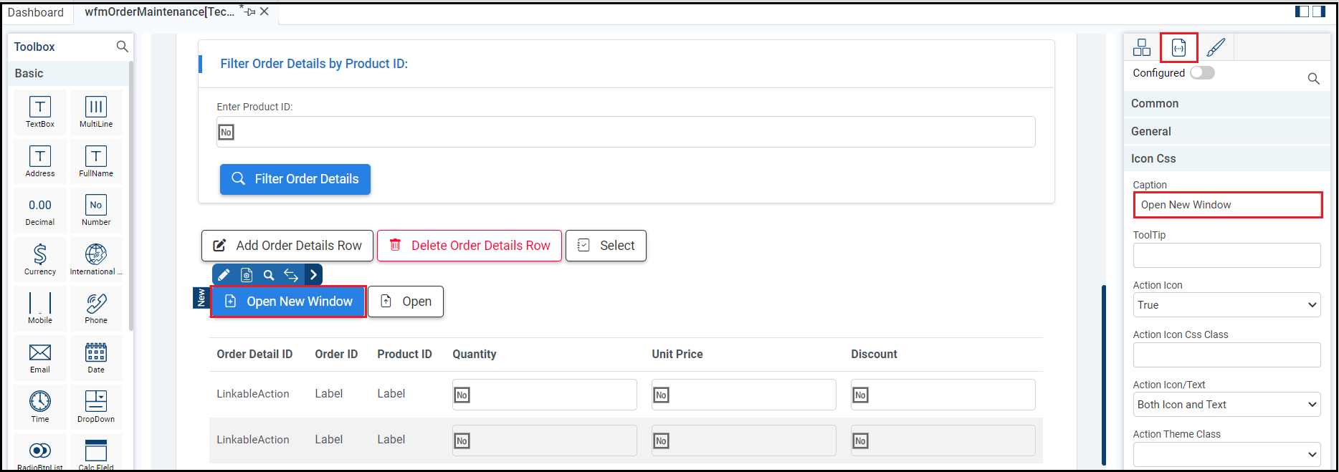The image size is (1339, 472).
Task: Open the paintbrush styles panel icon
Action: [1216, 47]
